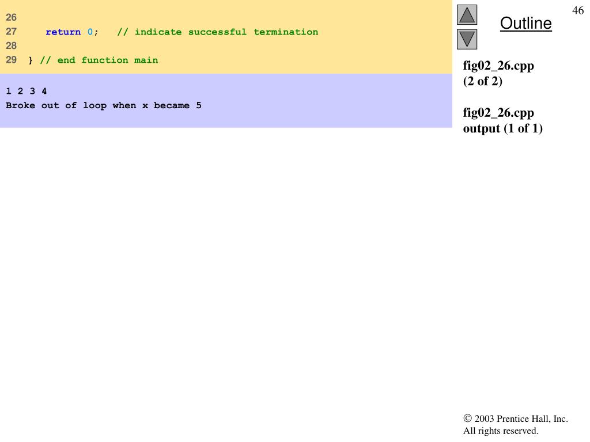
Task: Click the 'fig02_26.cpp output (1 of 1)' label
Action: [502, 120]
